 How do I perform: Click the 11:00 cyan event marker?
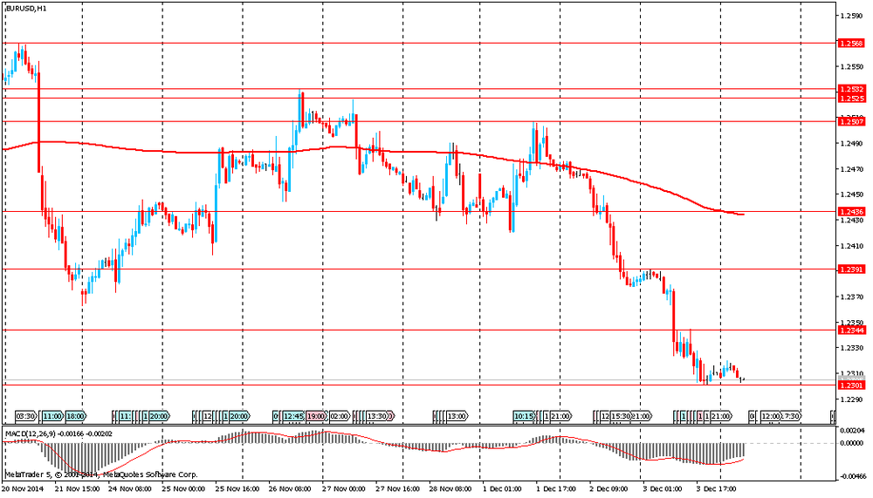[52, 416]
